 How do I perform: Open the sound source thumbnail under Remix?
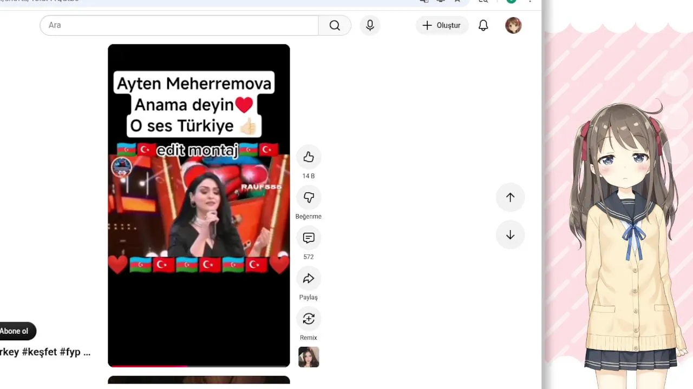tap(309, 357)
